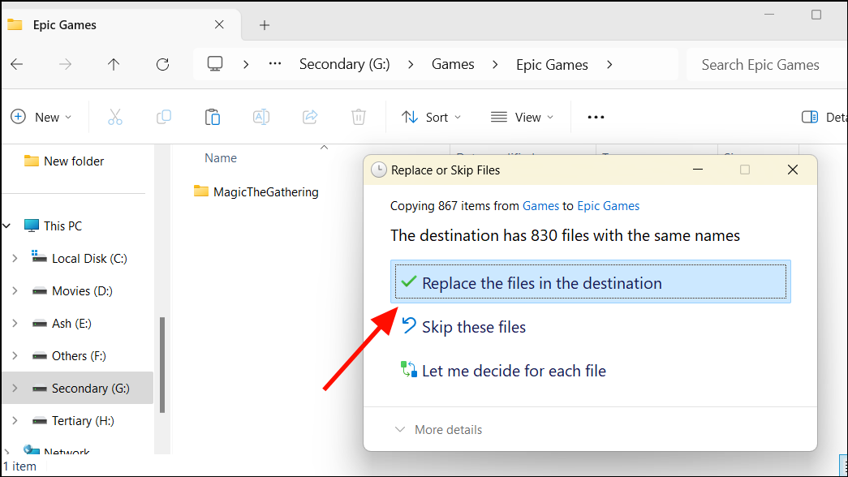Click the navigation pane scrollbar
The image size is (848, 477).
pos(162,366)
